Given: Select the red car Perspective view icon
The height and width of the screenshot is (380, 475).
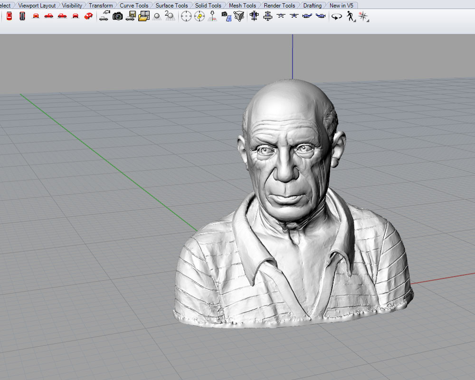Looking at the screenshot, I should 88,16.
